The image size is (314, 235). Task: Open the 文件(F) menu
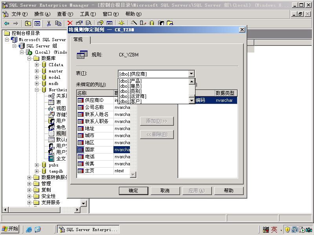[19, 14]
